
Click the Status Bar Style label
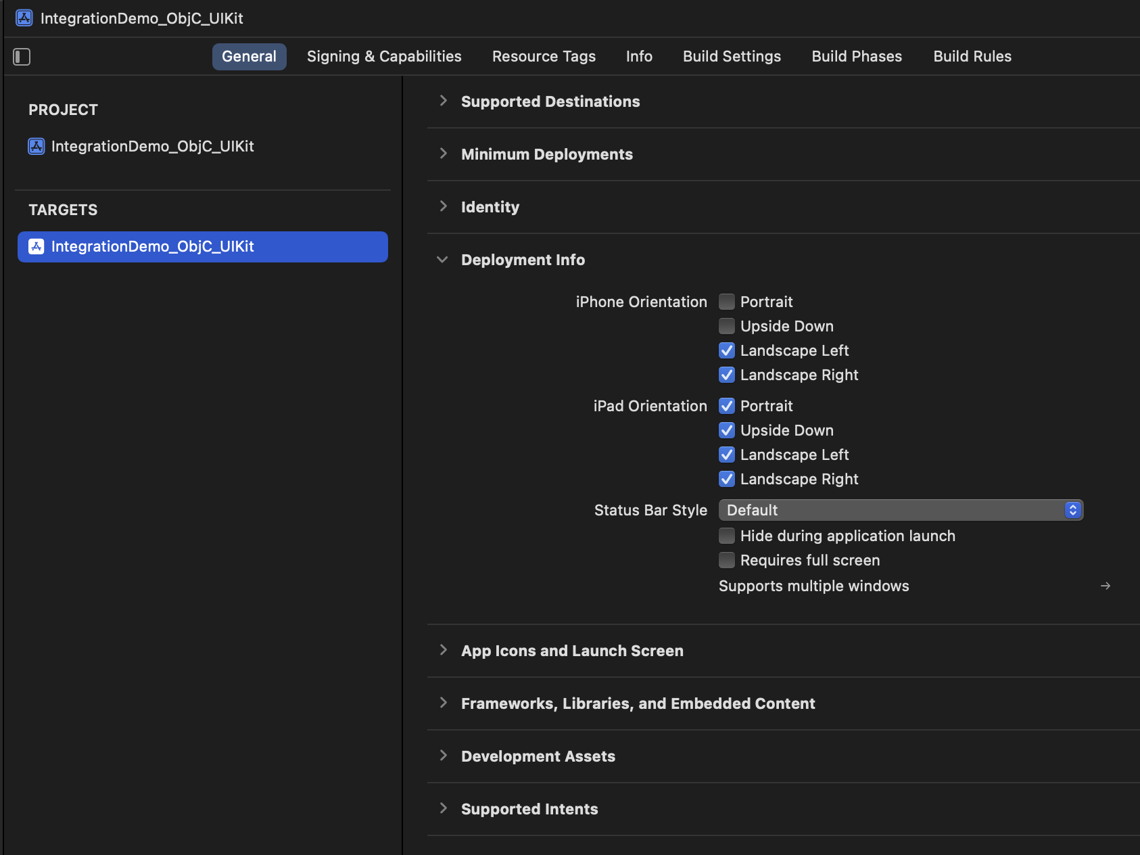[650, 510]
